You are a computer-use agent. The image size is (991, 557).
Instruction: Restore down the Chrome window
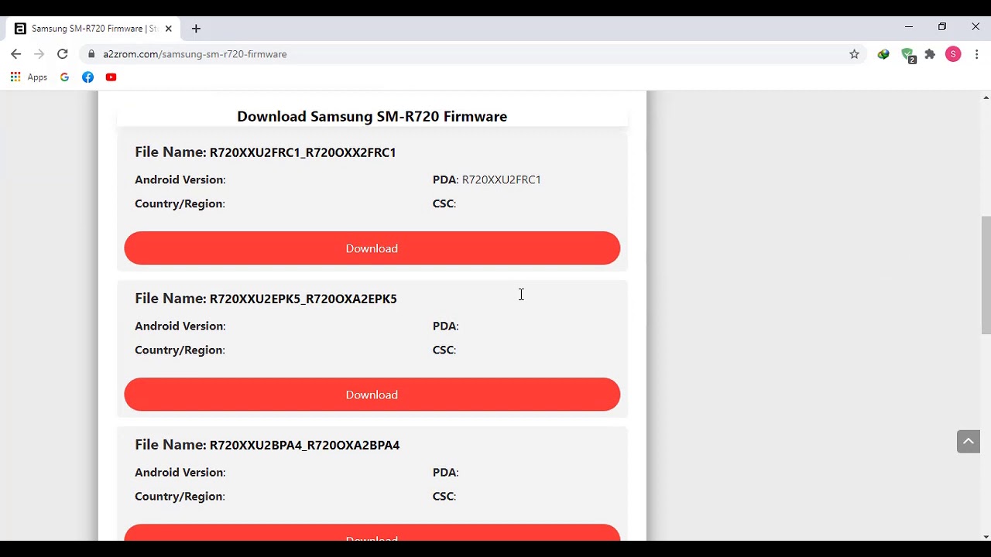tap(942, 27)
